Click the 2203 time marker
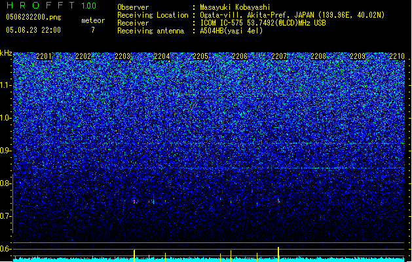Image resolution: width=412 pixels, height=262 pixels. 122,56
